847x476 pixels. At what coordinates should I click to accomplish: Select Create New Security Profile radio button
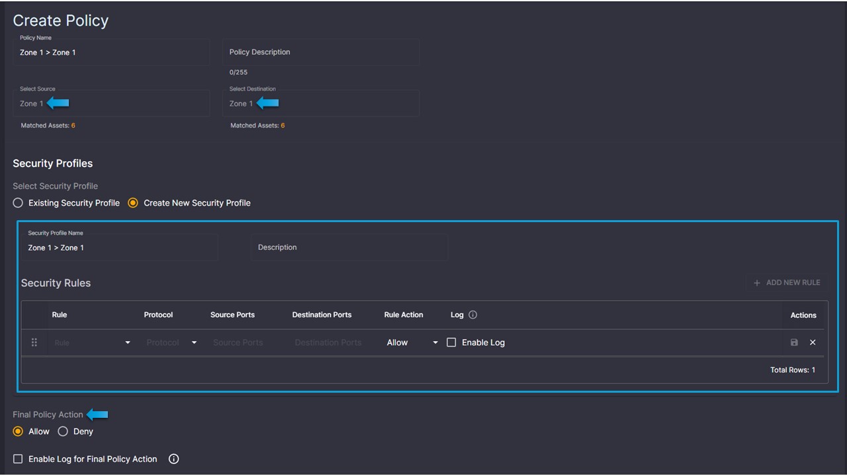tap(133, 203)
